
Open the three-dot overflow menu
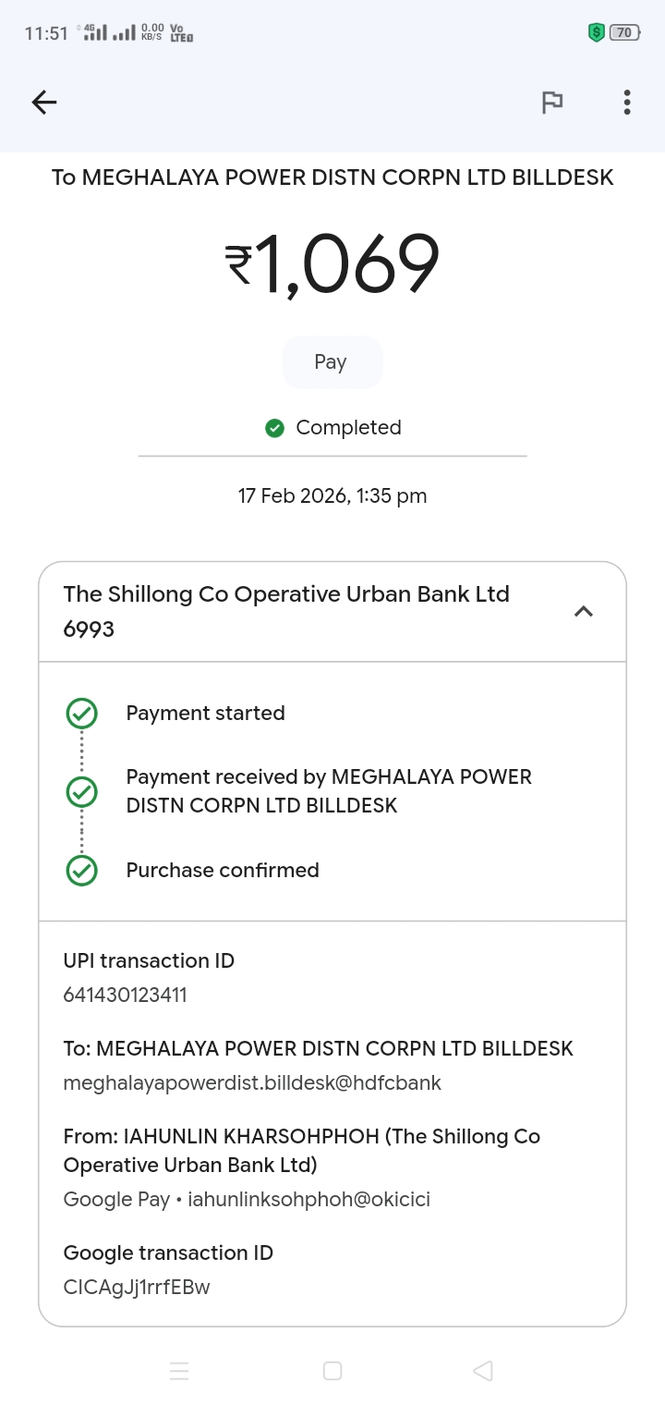pos(627,103)
